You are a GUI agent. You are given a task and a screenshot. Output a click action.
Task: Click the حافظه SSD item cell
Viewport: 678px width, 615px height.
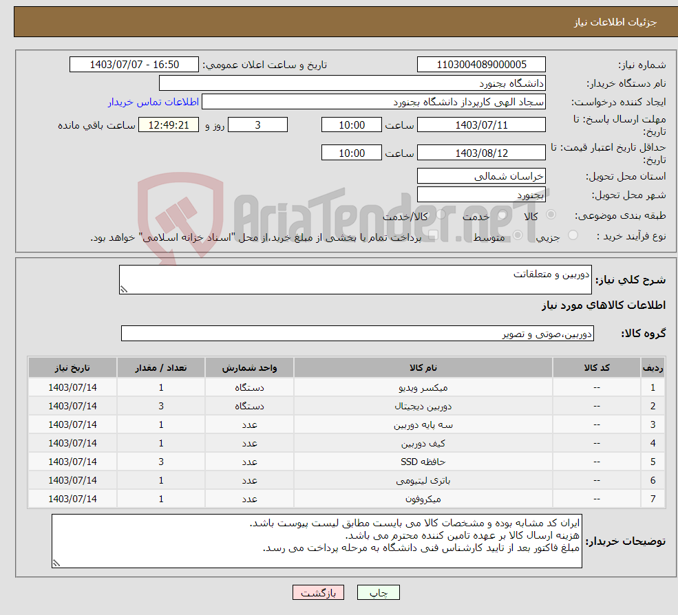pyautogui.click(x=423, y=462)
